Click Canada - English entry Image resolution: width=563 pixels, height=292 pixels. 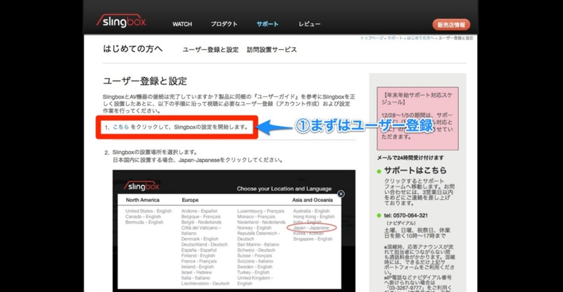pos(143,217)
